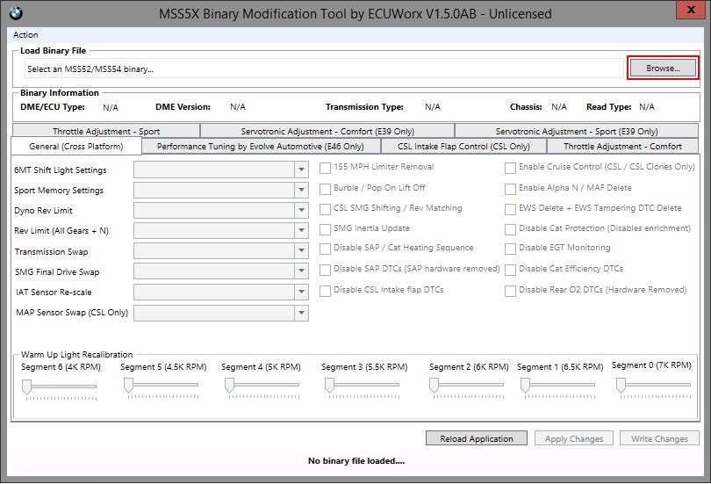The width and height of the screenshot is (711, 484).
Task: Check Disable CSL intake flap DTCs
Action: tap(325, 291)
